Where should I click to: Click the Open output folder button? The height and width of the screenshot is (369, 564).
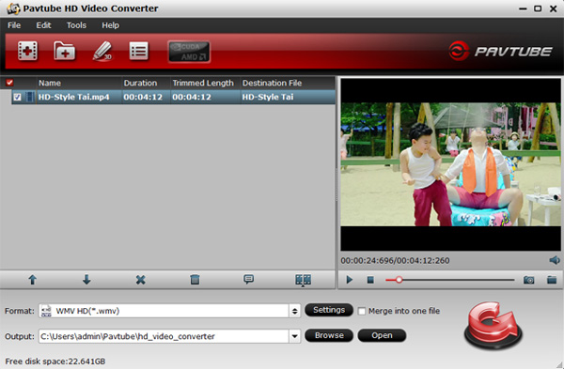[x=382, y=335]
